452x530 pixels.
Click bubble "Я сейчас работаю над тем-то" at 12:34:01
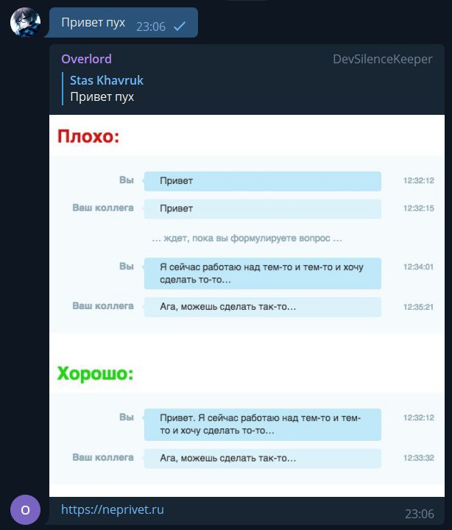click(263, 273)
